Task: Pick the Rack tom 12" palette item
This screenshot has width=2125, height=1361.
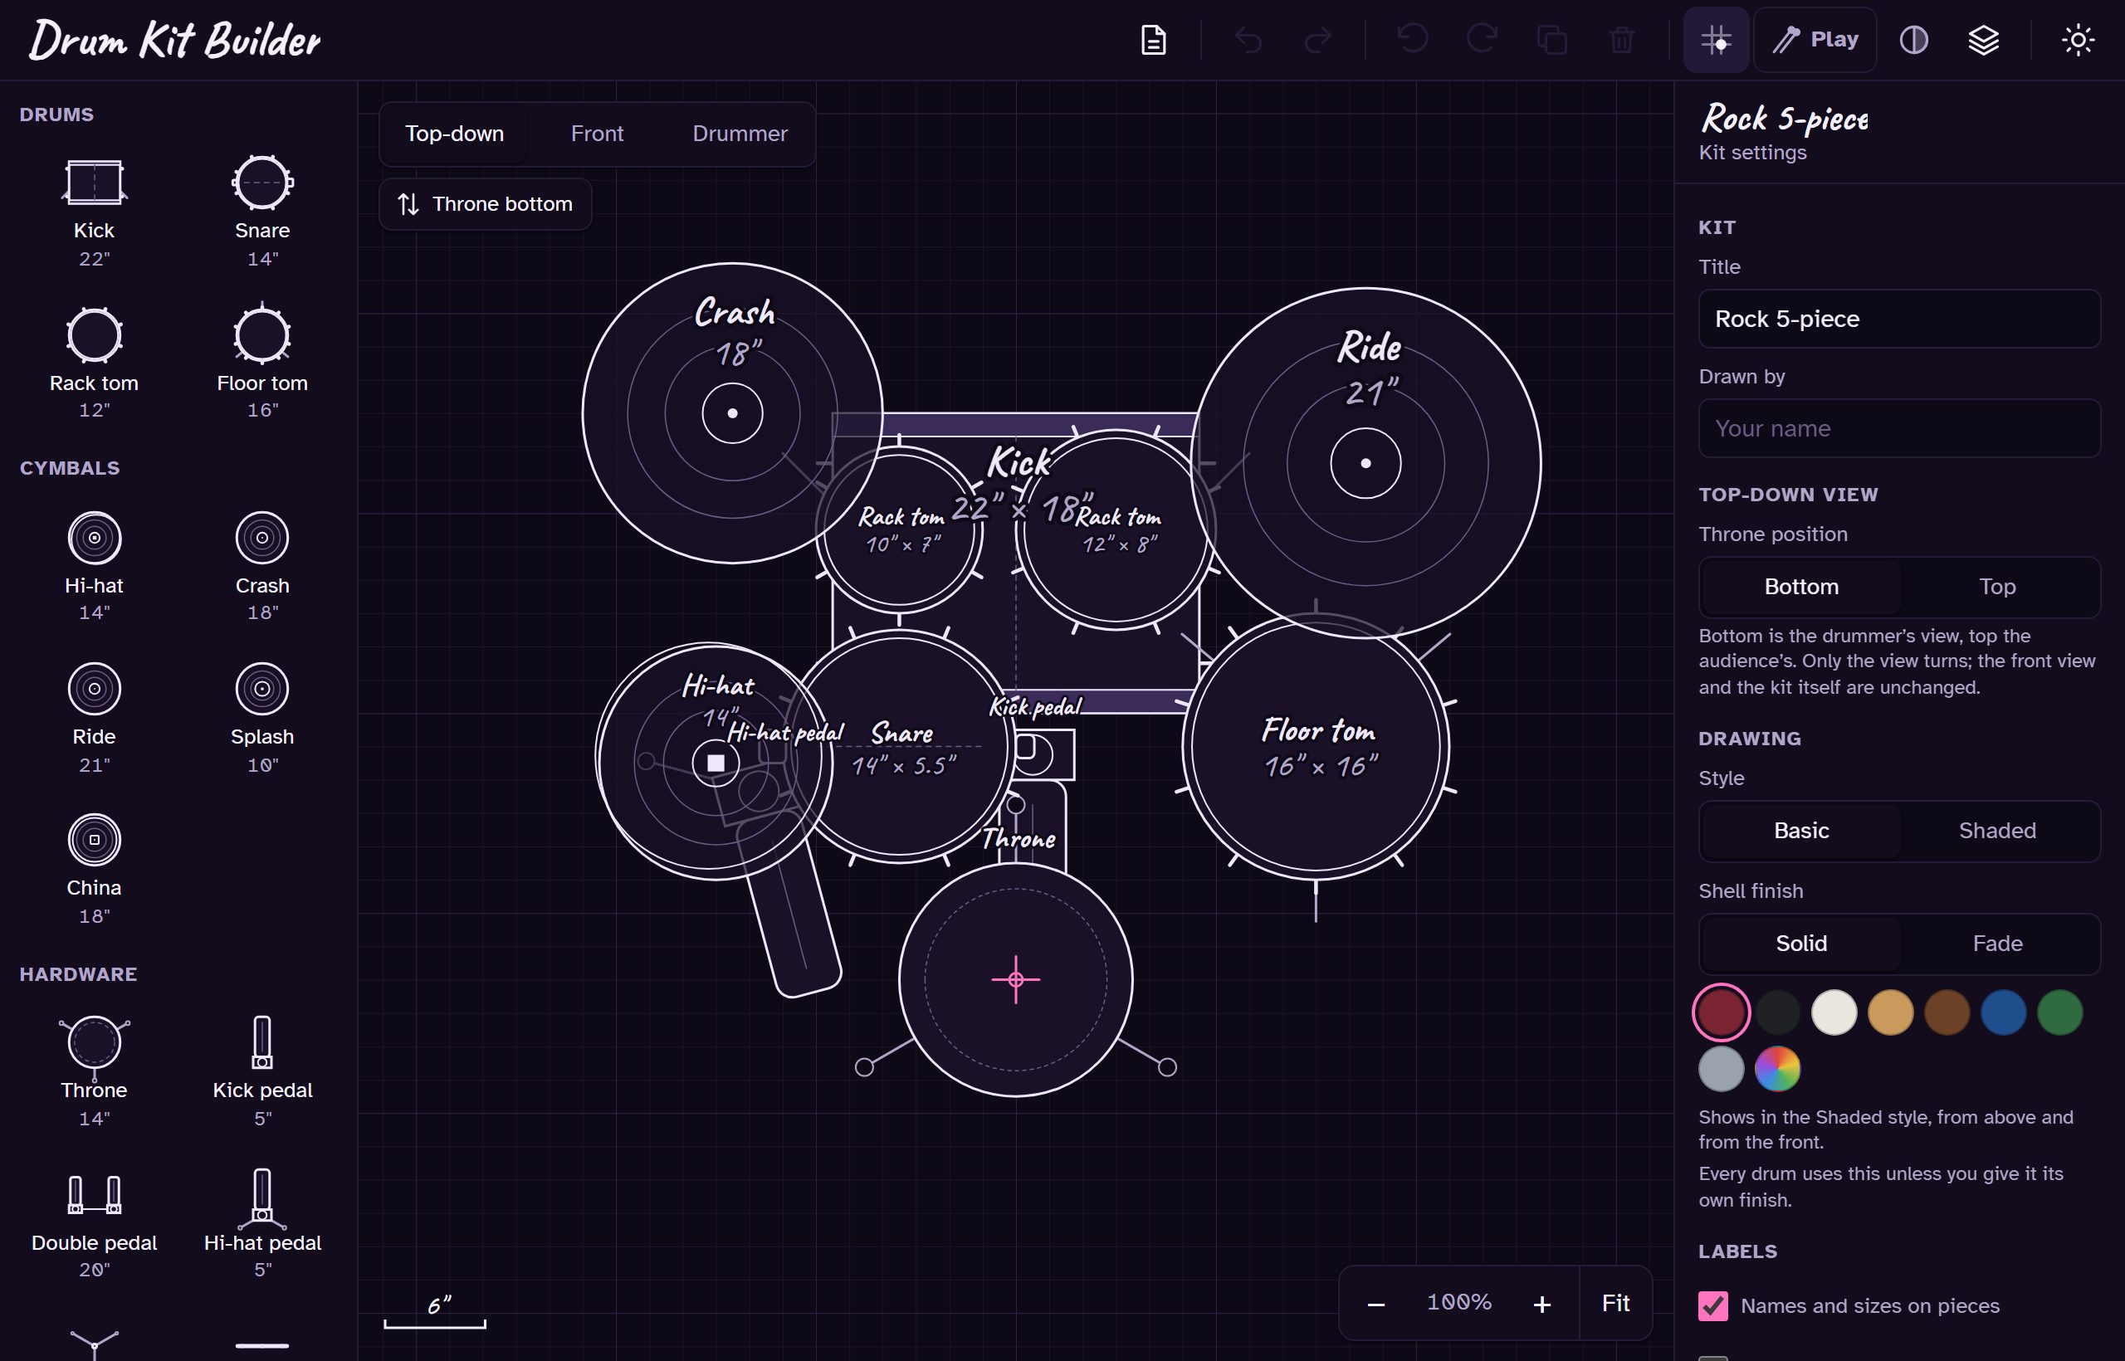Action: [94, 363]
